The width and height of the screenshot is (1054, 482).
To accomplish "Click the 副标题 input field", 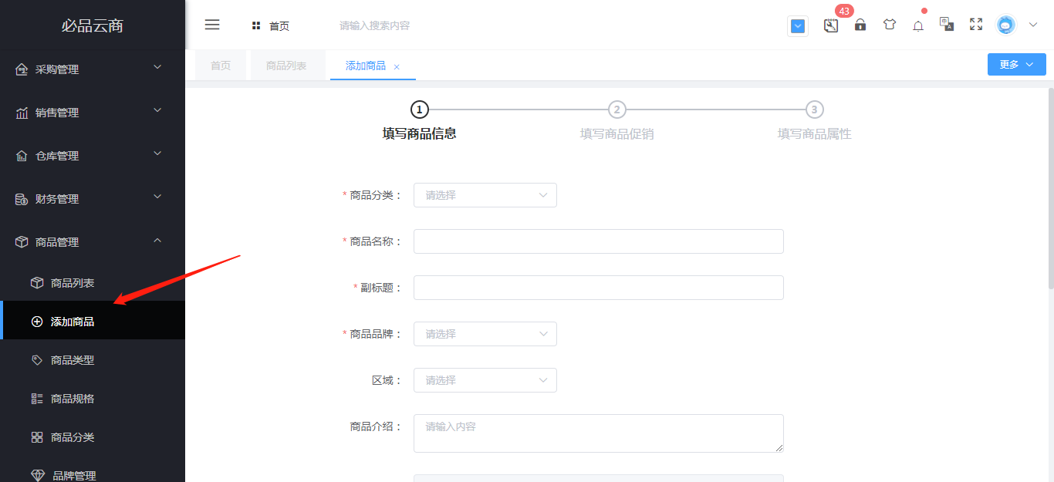I will (x=599, y=288).
